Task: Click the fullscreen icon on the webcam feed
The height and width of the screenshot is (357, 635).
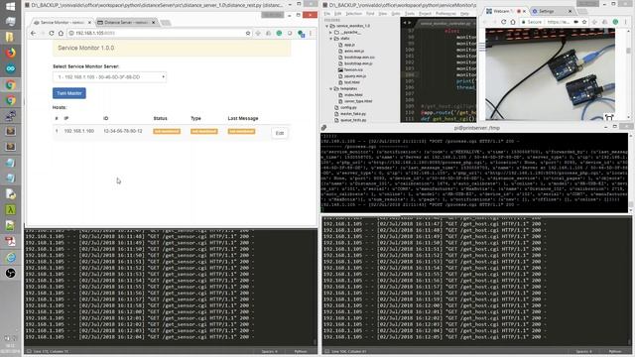Action: (608, 117)
